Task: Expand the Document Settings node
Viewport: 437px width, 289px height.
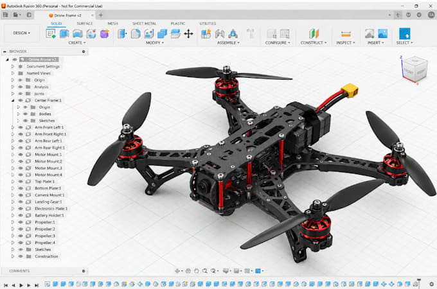Action: [x=13, y=66]
